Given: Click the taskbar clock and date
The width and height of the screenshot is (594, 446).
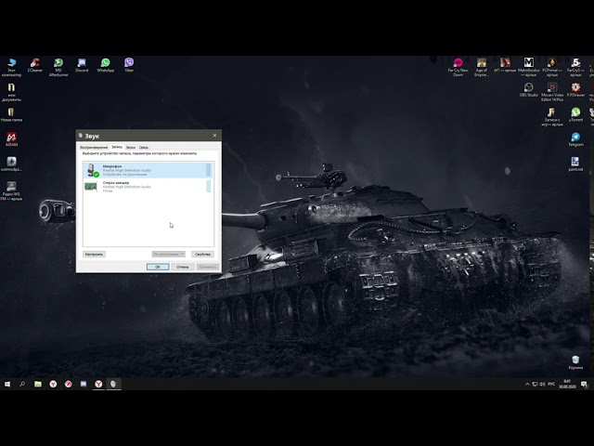Looking at the screenshot, I should pos(567,384).
